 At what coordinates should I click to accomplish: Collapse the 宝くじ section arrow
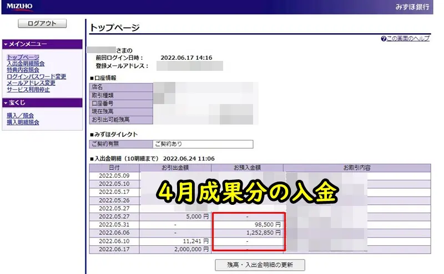click(x=5, y=103)
